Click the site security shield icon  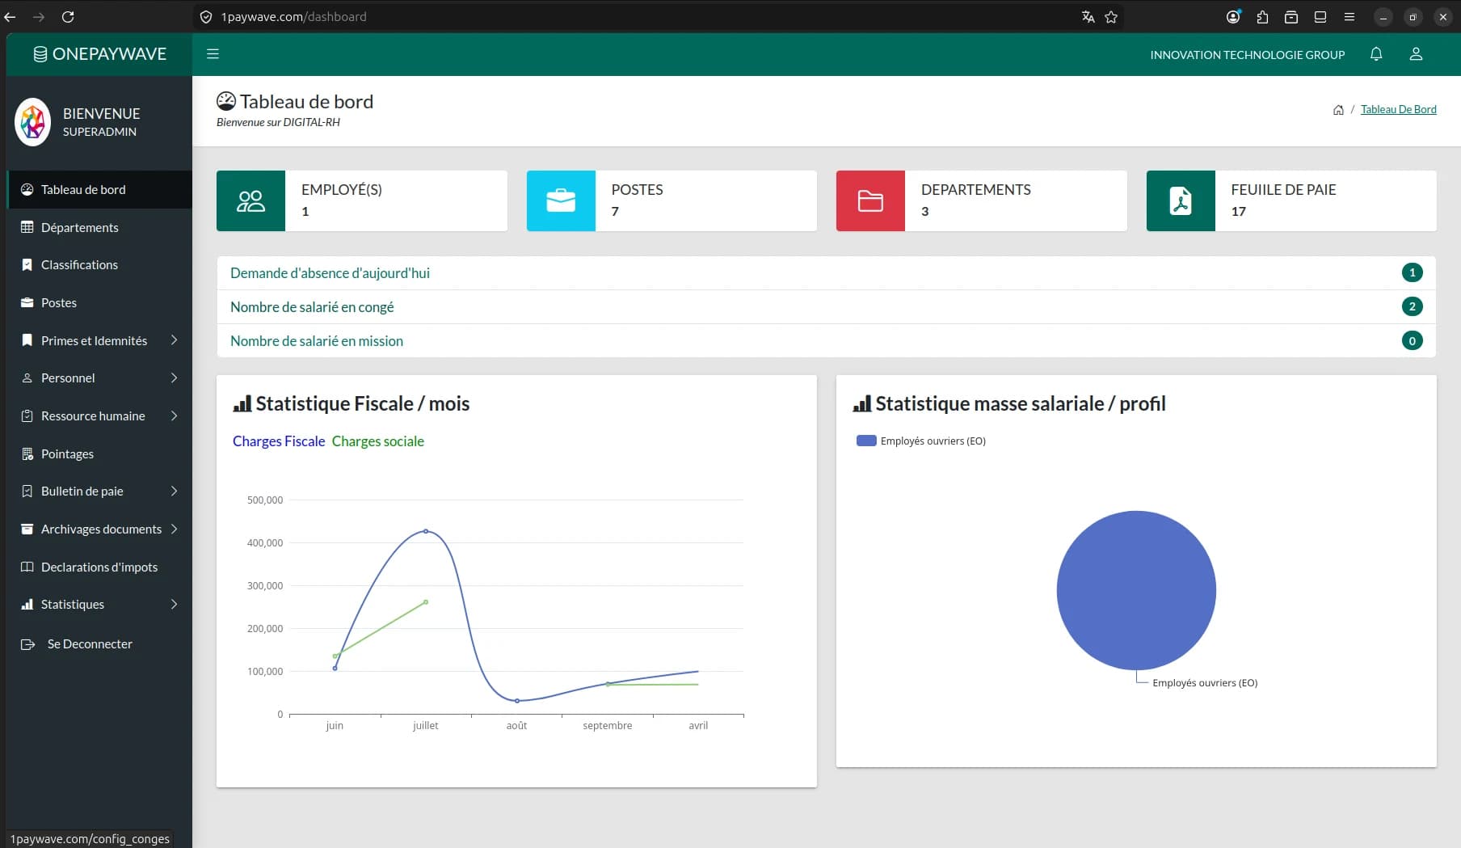point(206,16)
